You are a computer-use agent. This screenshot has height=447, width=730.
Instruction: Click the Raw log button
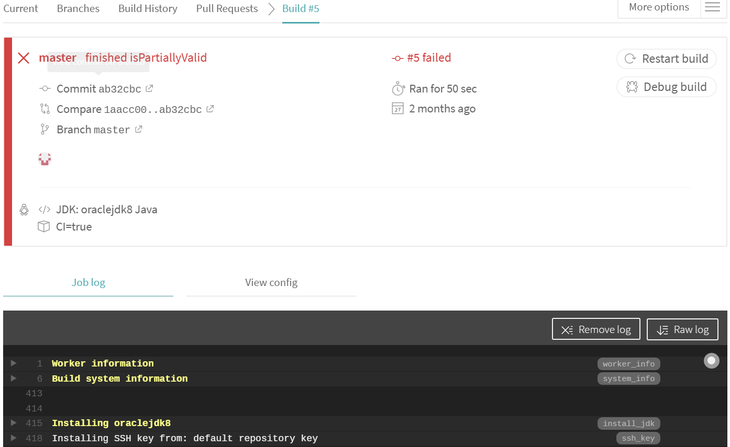point(682,329)
